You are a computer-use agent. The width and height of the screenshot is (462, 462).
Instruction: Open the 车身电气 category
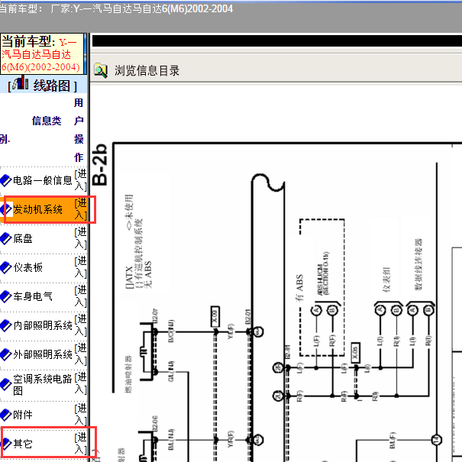point(33,296)
